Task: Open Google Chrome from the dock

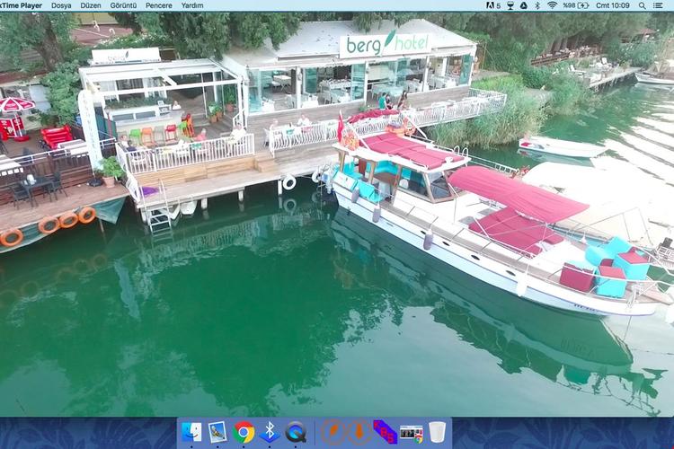Action: [244, 433]
